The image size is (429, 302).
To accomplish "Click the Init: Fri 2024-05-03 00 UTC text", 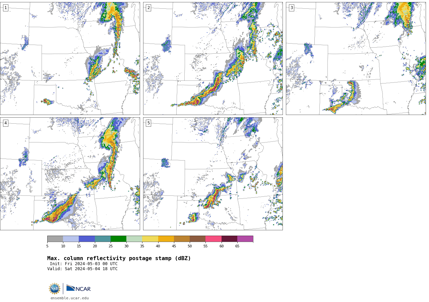I will tap(84, 264).
